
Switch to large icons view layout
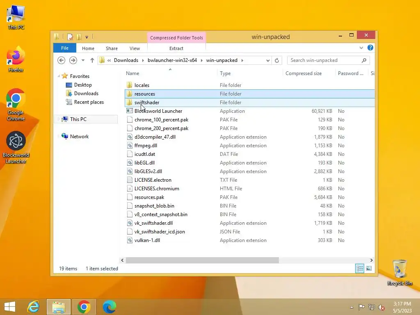369,268
